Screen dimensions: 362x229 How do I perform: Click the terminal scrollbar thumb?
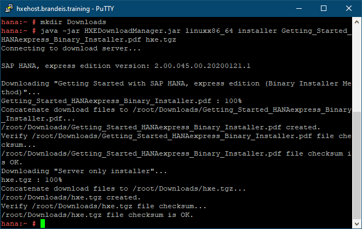pyautogui.click(x=357, y=165)
